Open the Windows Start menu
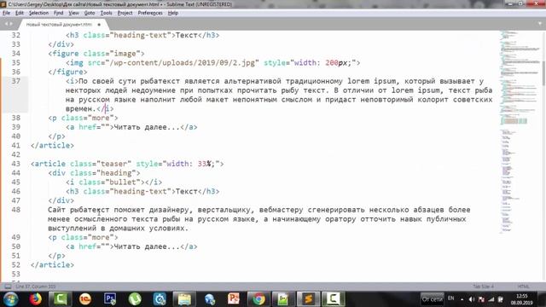Screen dimensions: 546x307 pos(10,299)
